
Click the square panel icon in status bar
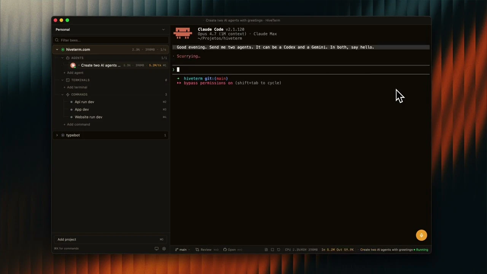(x=272, y=250)
